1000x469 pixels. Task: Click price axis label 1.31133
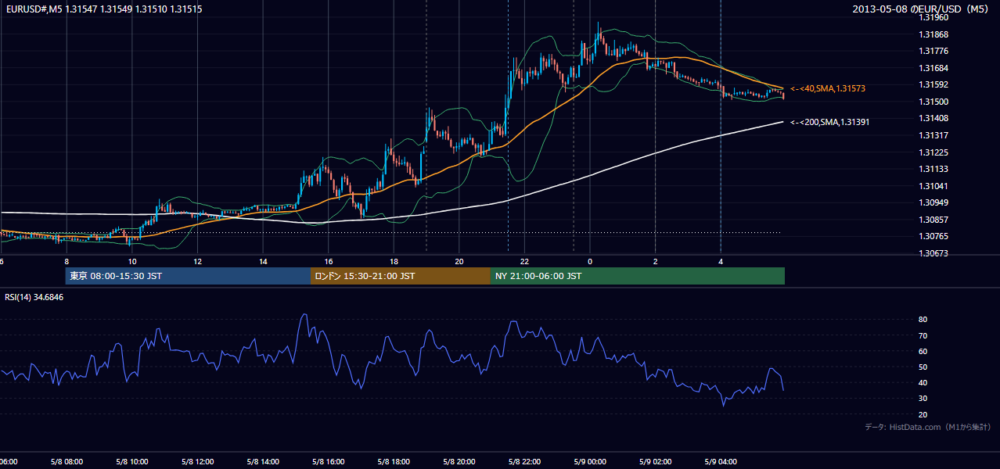pos(933,169)
